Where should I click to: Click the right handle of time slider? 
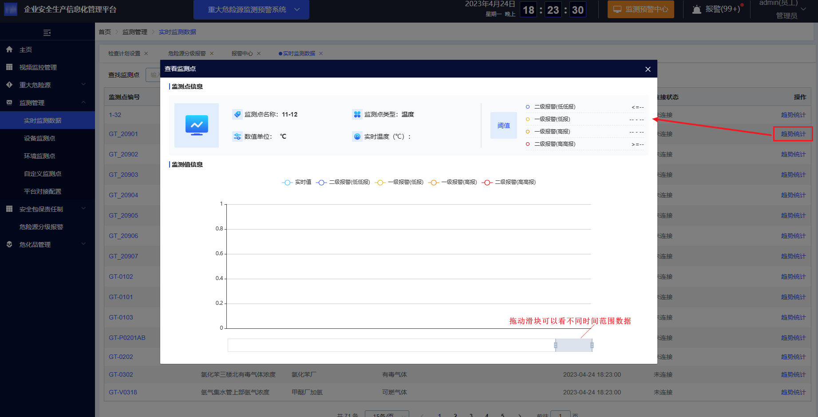[x=592, y=345]
